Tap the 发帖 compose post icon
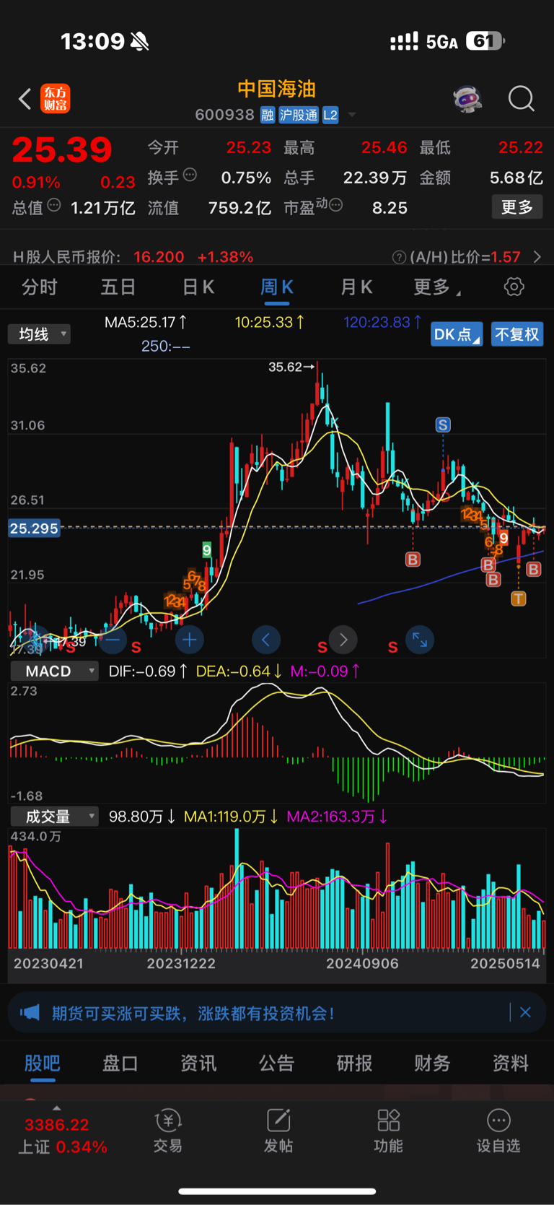Image resolution: width=554 pixels, height=1205 pixels. coord(278,1121)
